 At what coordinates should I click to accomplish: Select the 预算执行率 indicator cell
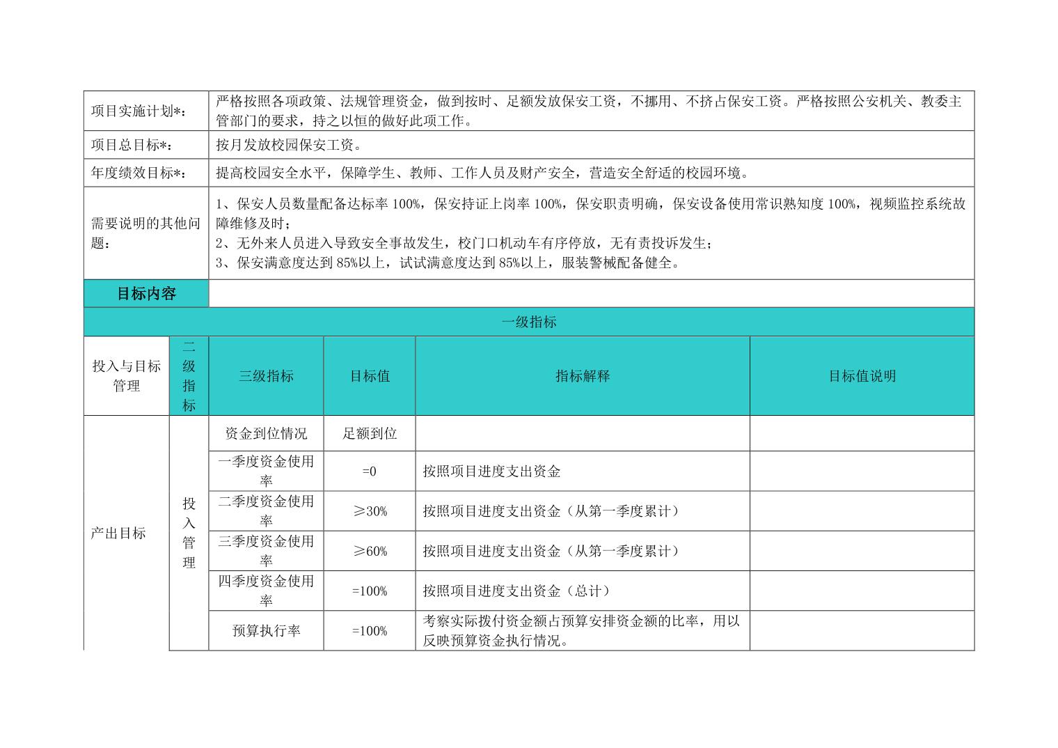[266, 631]
